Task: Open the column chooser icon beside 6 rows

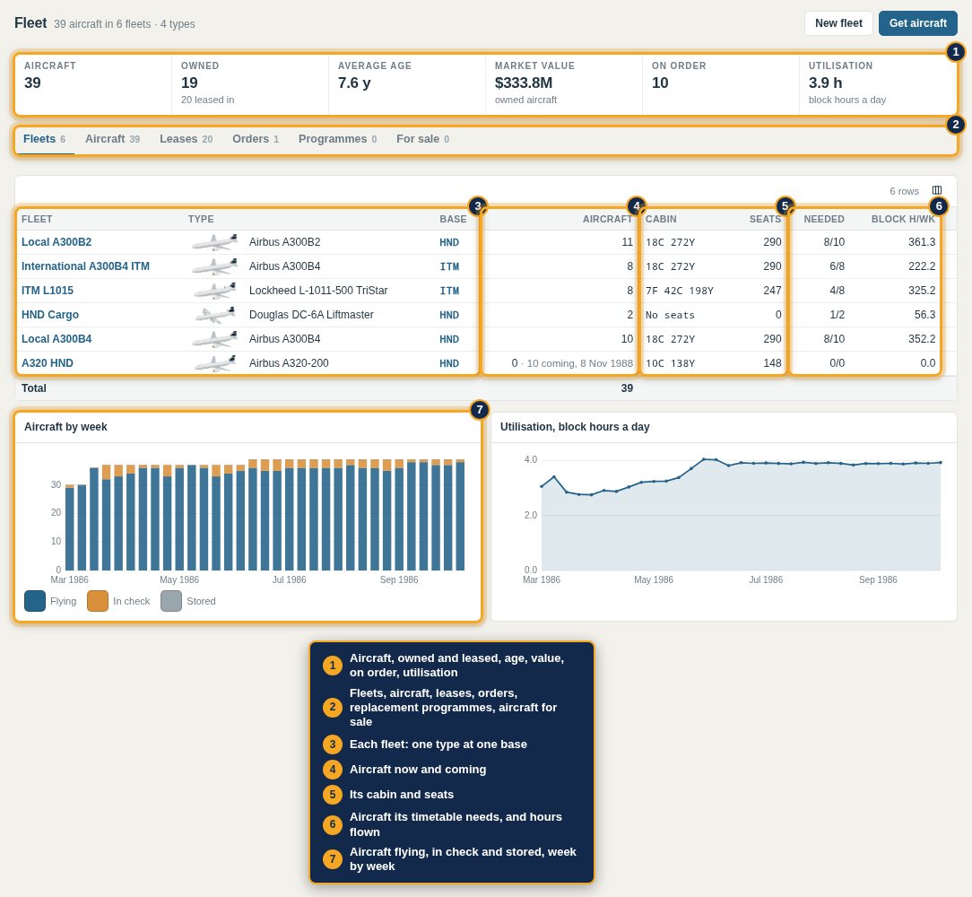Action: click(937, 190)
